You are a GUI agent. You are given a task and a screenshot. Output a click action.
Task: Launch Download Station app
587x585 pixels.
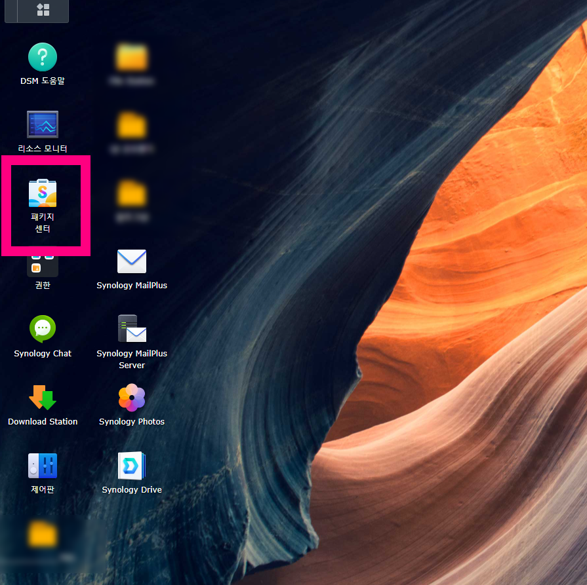43,397
